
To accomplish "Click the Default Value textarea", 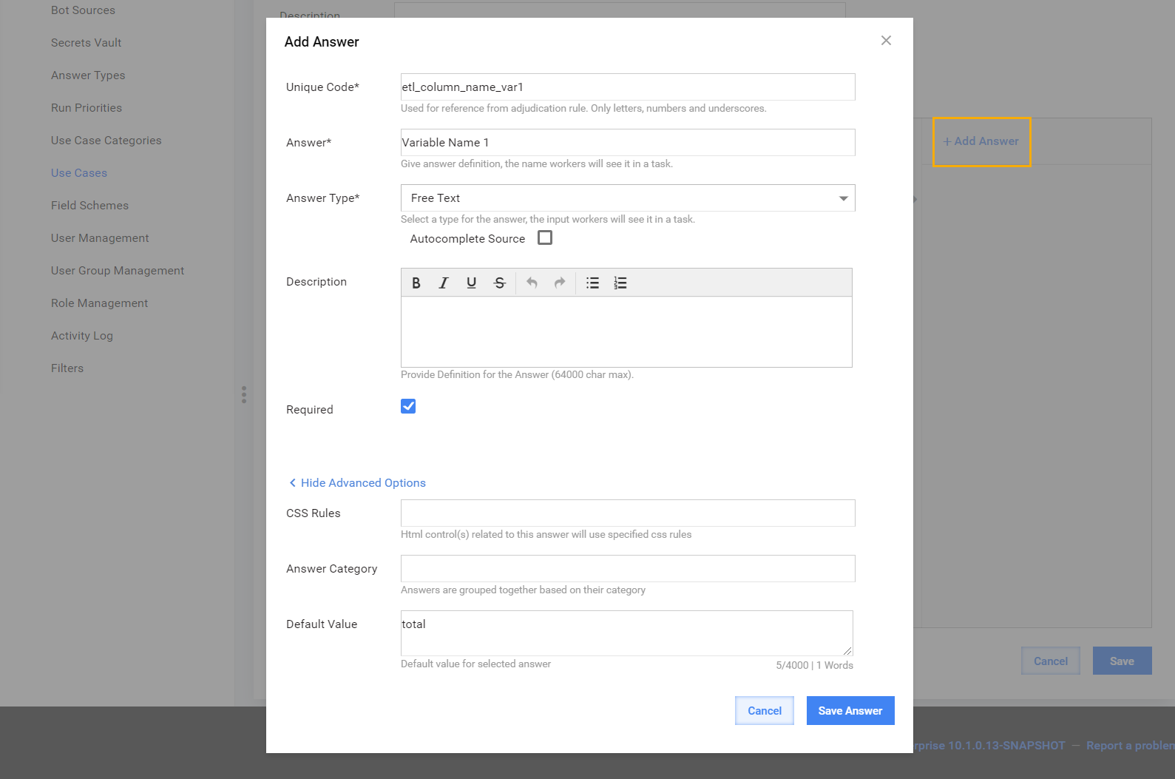I will 627,633.
